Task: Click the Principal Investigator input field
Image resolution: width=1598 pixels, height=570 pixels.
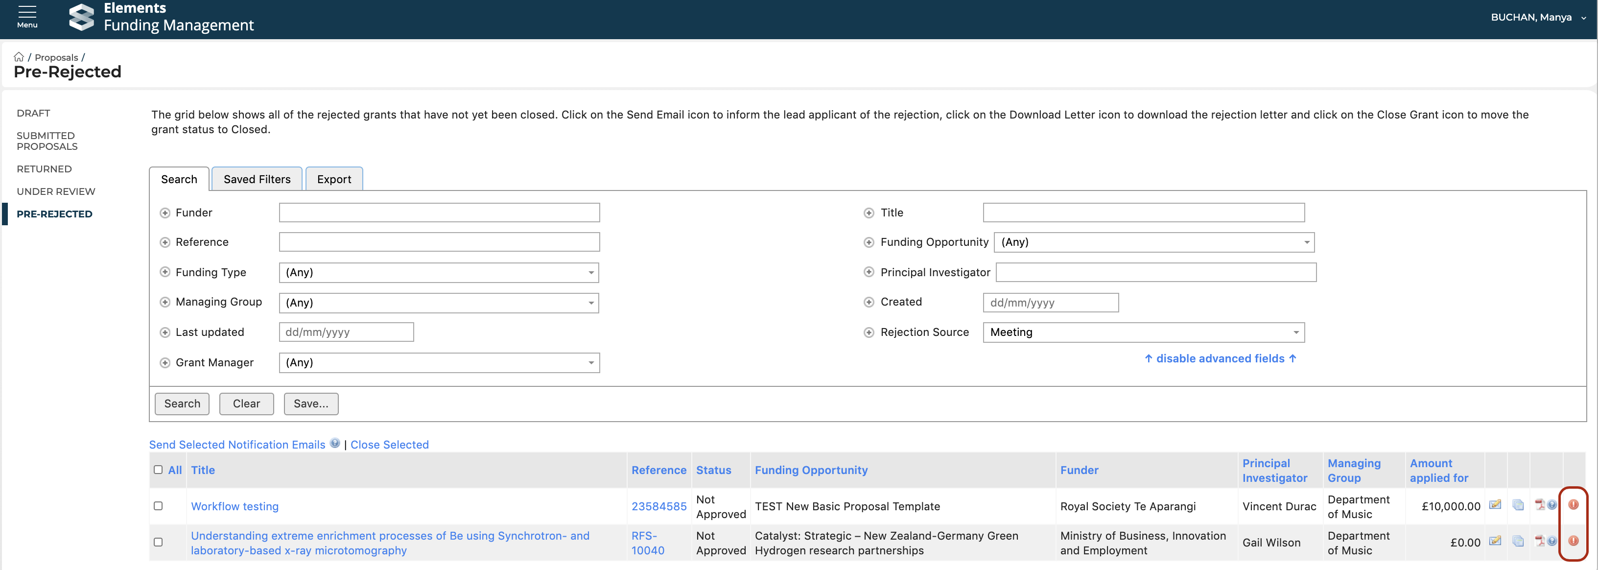Action: click(1156, 272)
